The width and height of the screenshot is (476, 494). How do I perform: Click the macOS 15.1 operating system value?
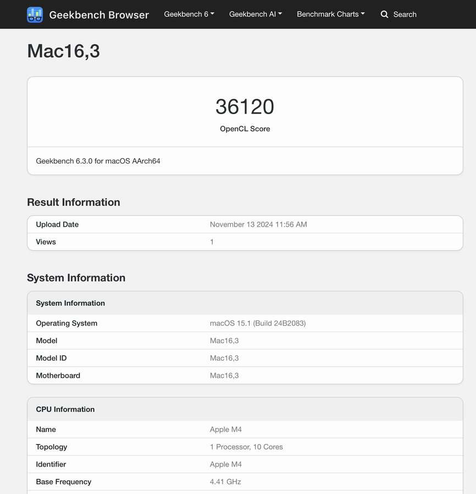tap(257, 323)
